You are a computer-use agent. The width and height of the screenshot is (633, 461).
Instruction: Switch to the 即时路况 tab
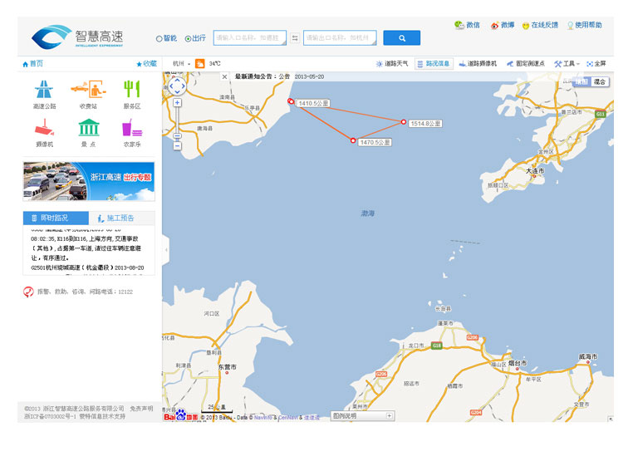55,218
